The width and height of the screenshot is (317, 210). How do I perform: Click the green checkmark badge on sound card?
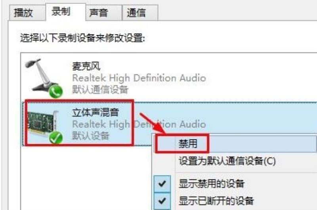pyautogui.click(x=56, y=137)
